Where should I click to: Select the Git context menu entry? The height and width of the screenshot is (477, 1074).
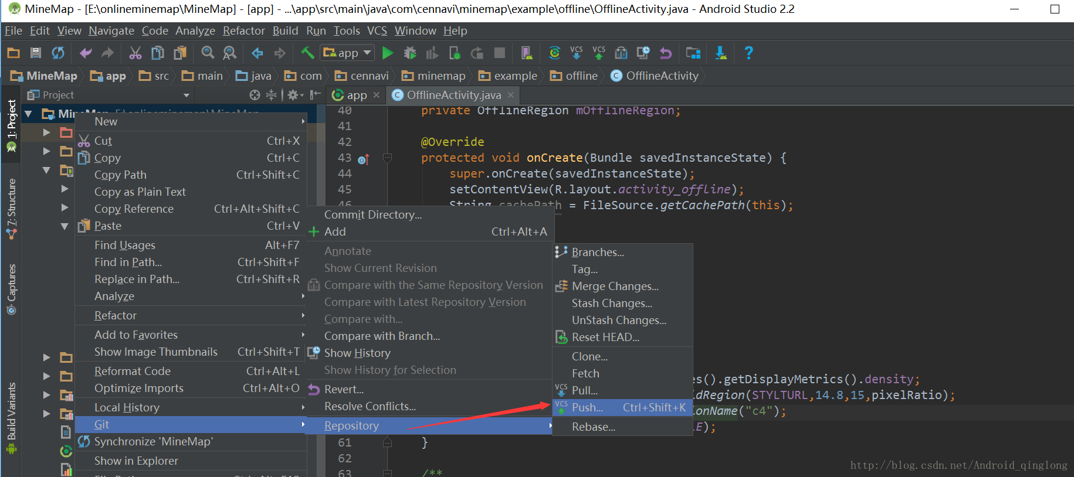coord(191,424)
